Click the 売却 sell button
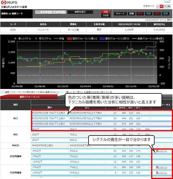173x179 pixels. tap(149, 14)
